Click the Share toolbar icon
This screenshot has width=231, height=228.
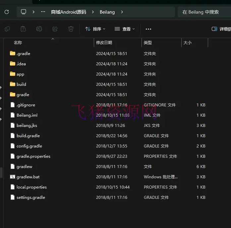coord(55,29)
